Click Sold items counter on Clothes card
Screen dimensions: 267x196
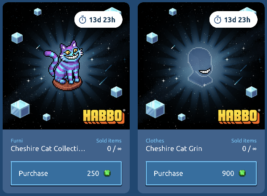(x=244, y=145)
